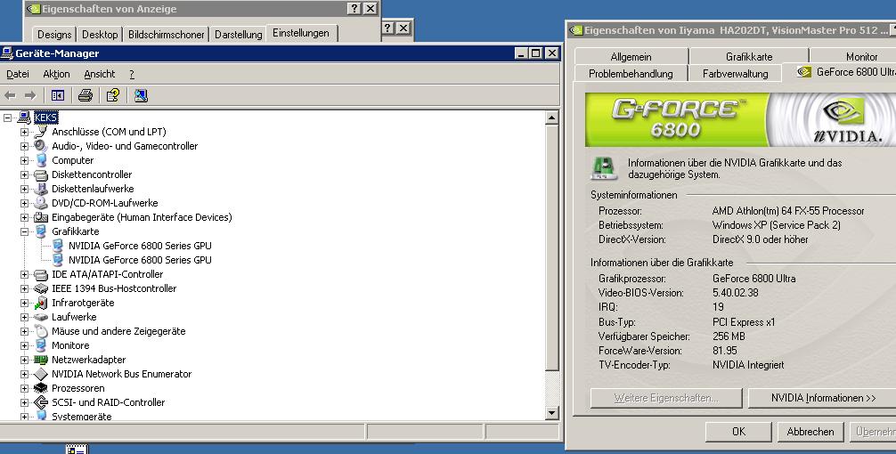Click the NVIDIA Network Bus Enumerator icon
This screenshot has width=896, height=454.
point(41,374)
